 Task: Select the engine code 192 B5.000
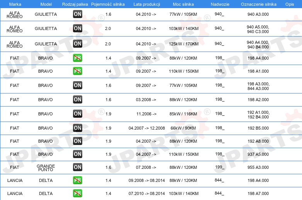pyautogui.click(x=258, y=128)
